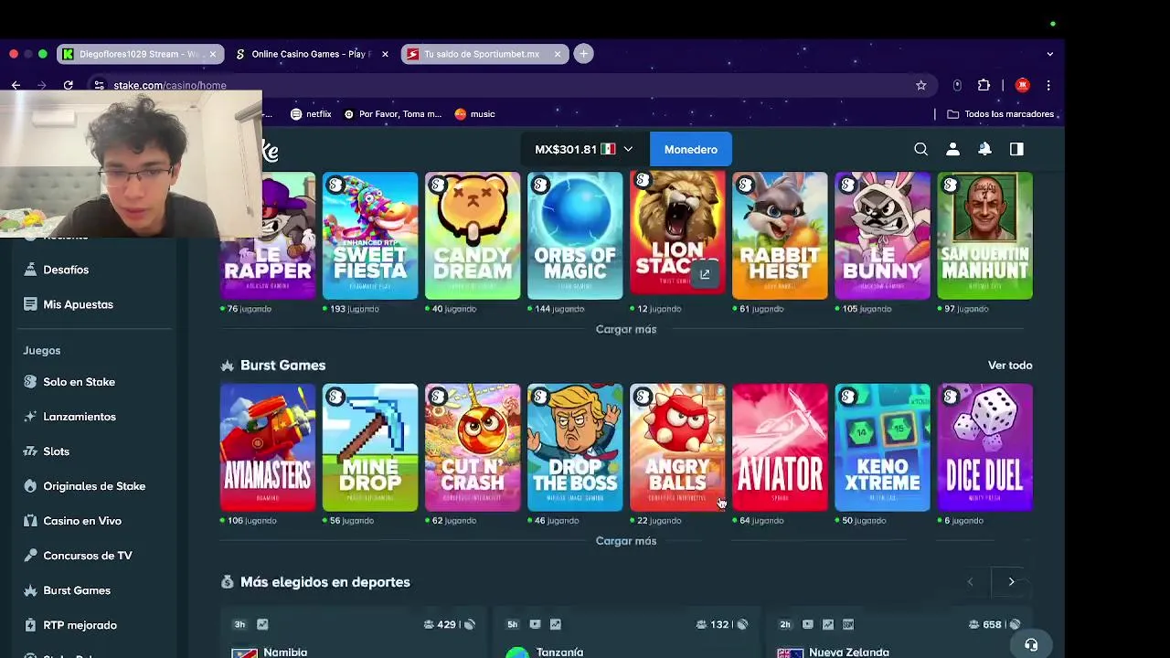The height and width of the screenshot is (658, 1170).
Task: Open the Cut N' Crash game thumbnail
Action: pyautogui.click(x=473, y=448)
